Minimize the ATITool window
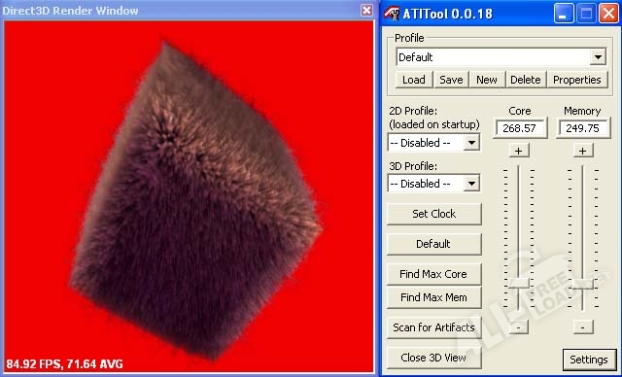This screenshot has height=377, width=622. [564, 14]
